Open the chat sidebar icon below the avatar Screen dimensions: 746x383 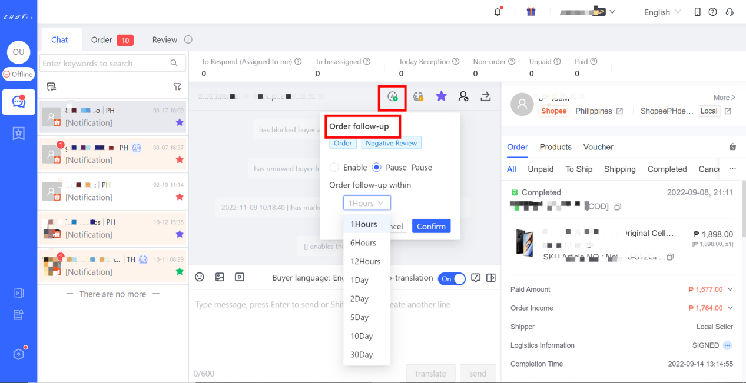tap(18, 102)
